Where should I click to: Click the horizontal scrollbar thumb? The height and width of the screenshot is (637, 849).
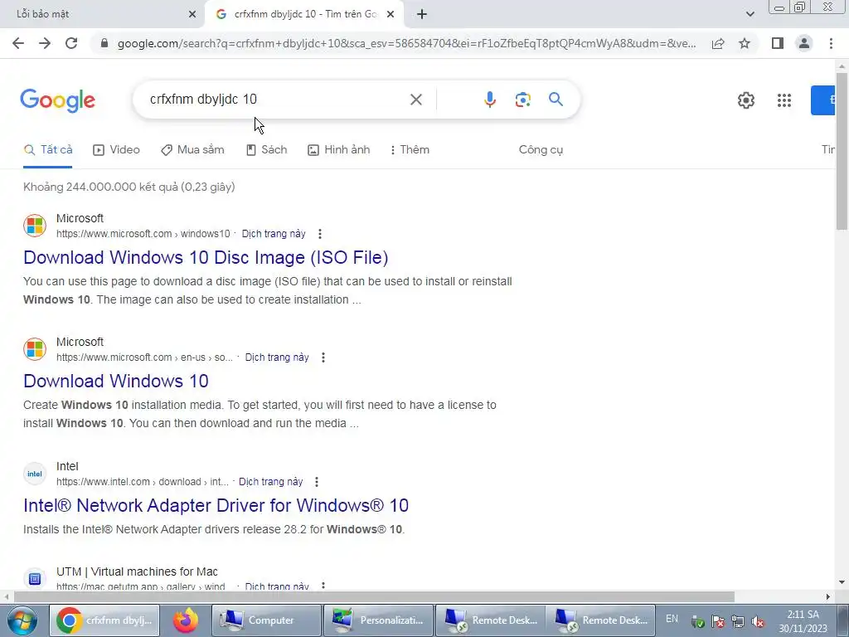coord(374,597)
